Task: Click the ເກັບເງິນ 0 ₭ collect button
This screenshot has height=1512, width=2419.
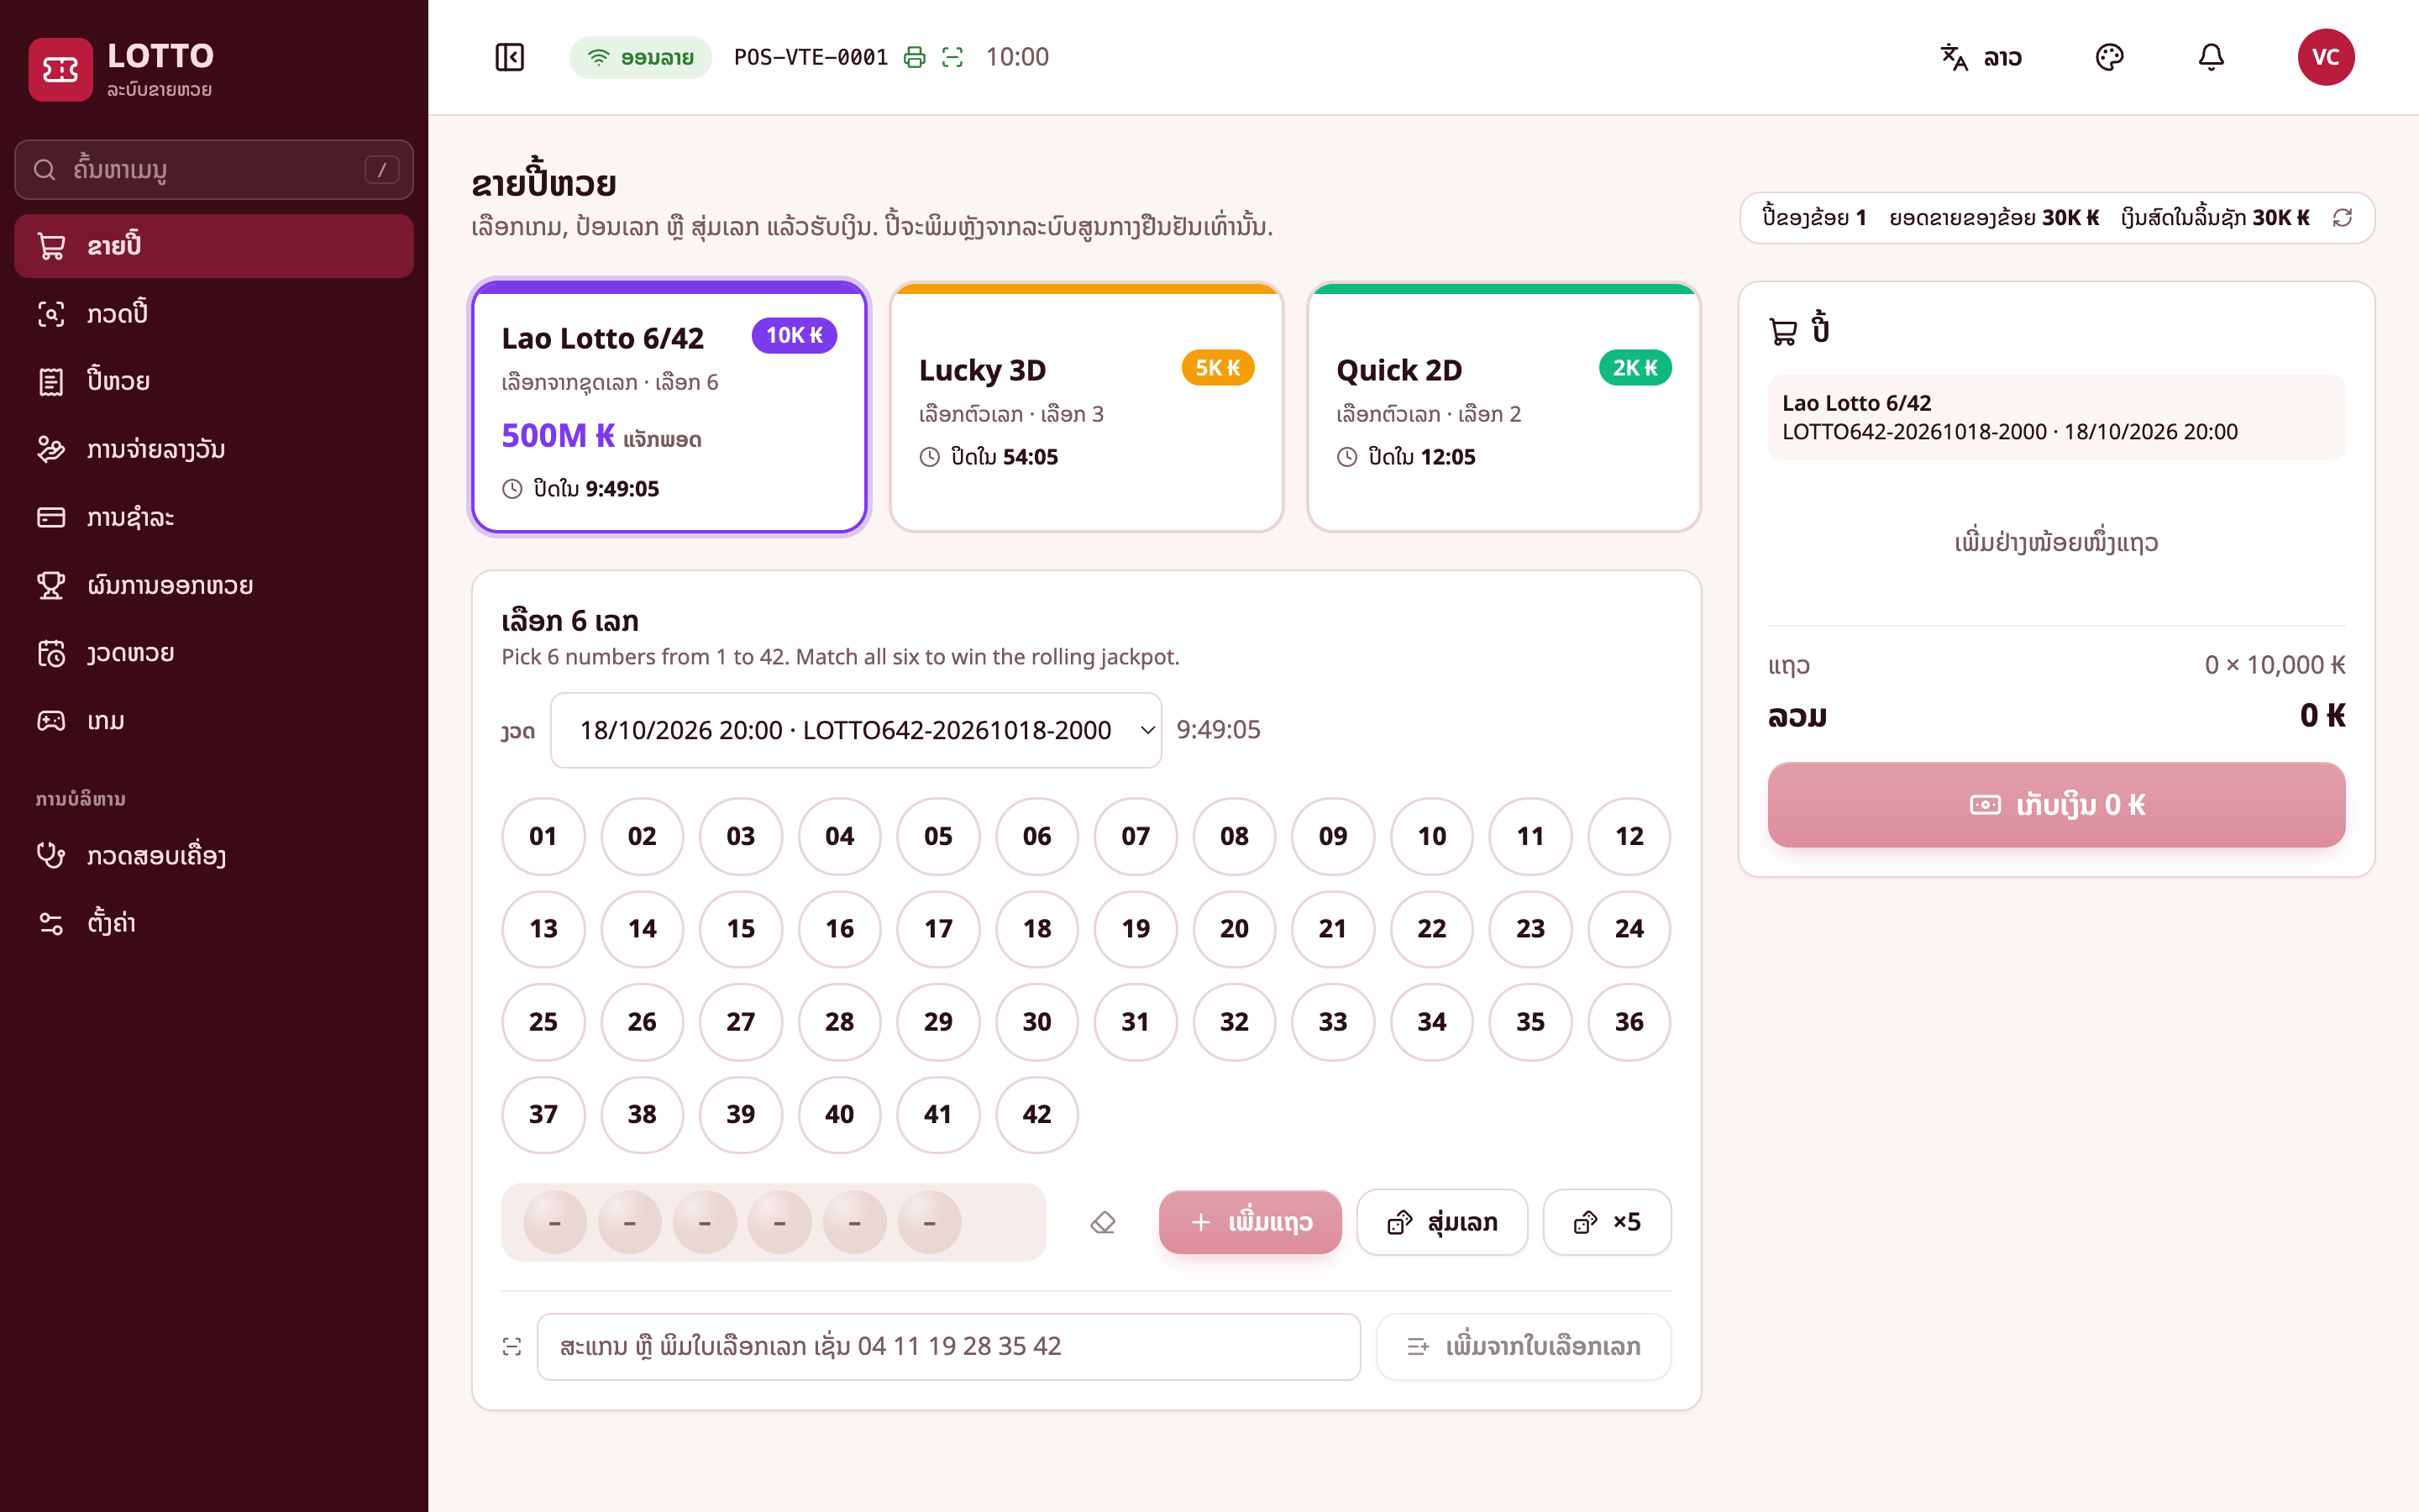Action: coord(2056,805)
